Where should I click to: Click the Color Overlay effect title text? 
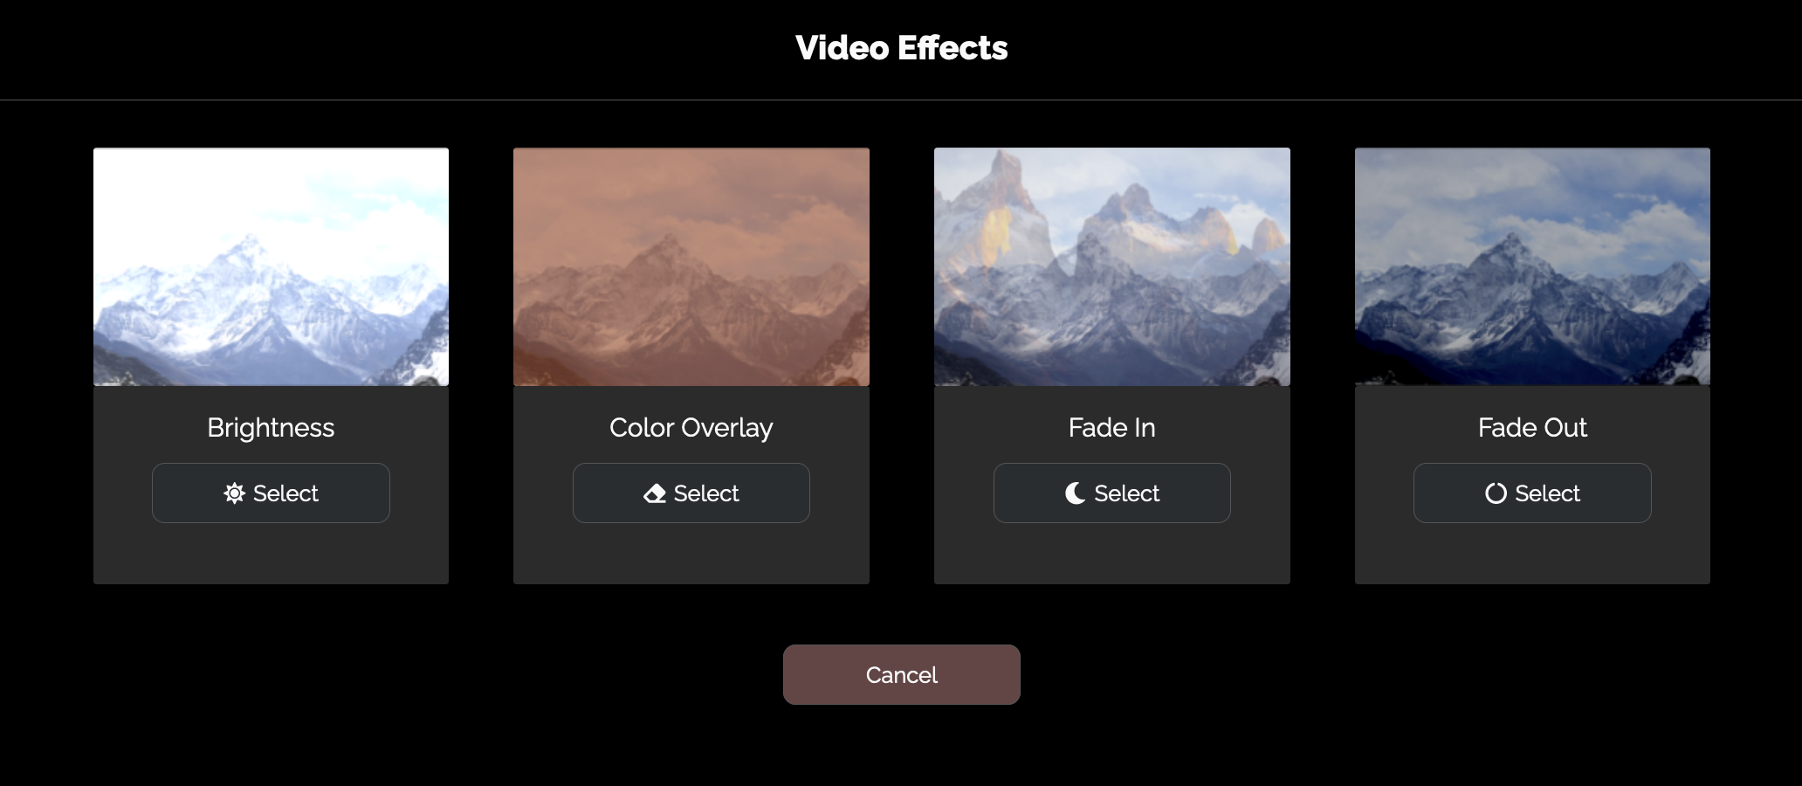tap(691, 428)
